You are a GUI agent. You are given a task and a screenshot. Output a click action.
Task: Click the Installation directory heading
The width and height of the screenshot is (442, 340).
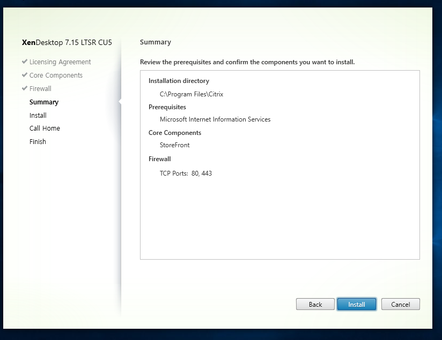[179, 81]
